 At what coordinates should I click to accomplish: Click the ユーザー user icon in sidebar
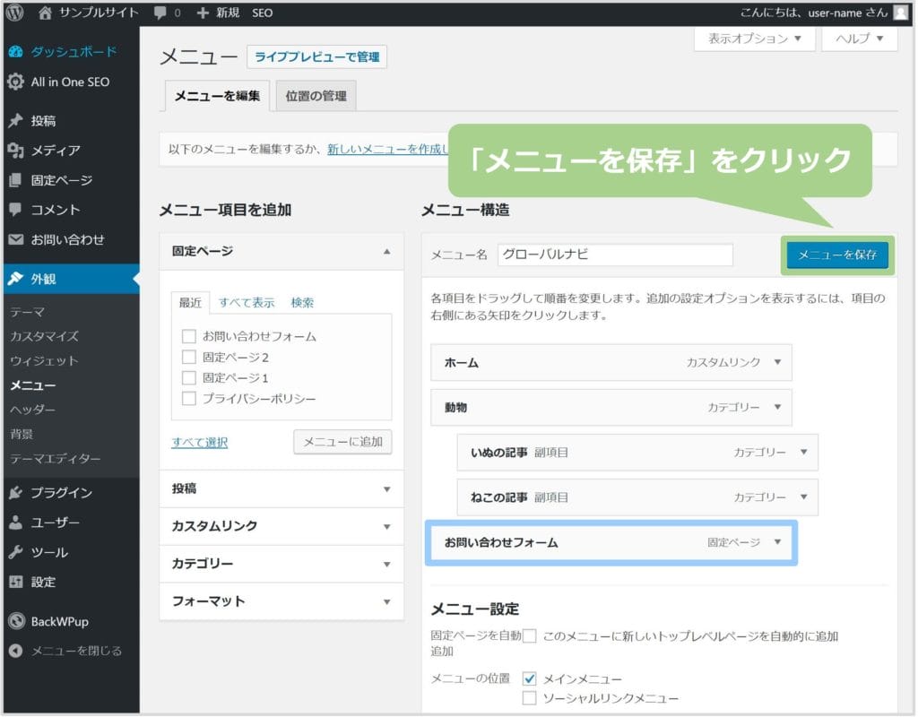point(15,523)
